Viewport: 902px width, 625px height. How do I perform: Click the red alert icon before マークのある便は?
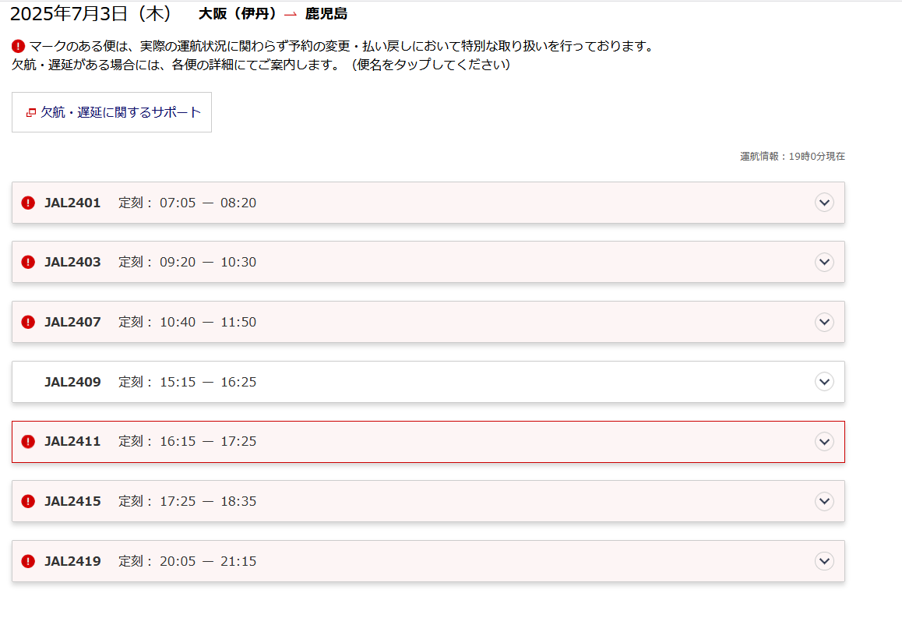[19, 46]
